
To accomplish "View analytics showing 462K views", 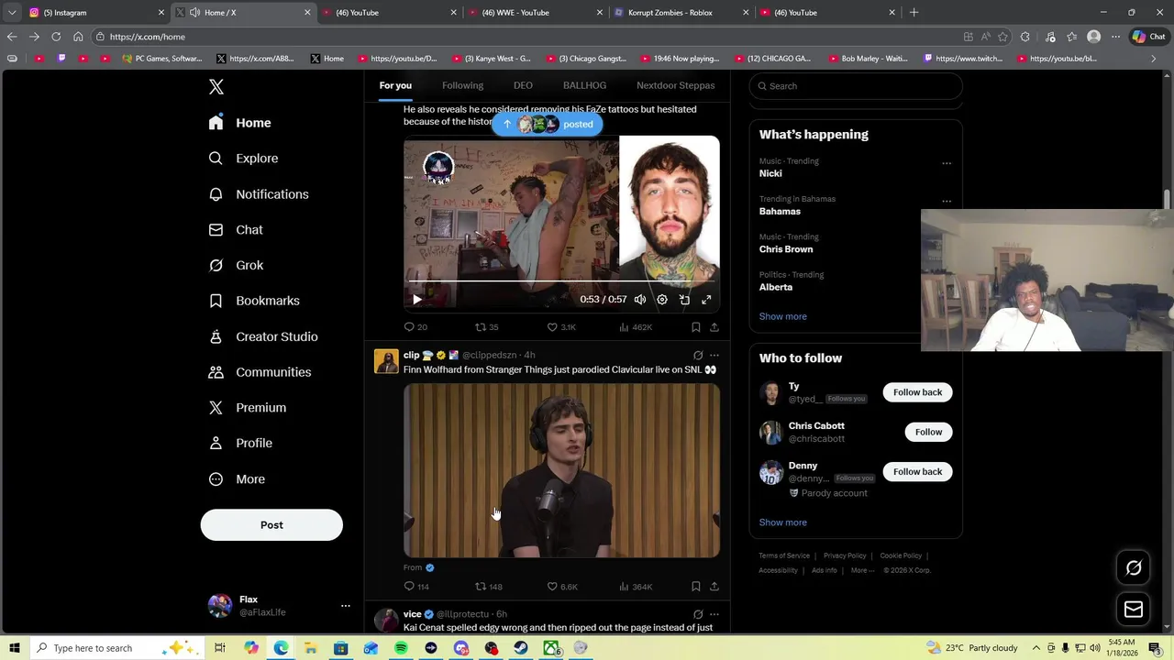I will point(636,327).
